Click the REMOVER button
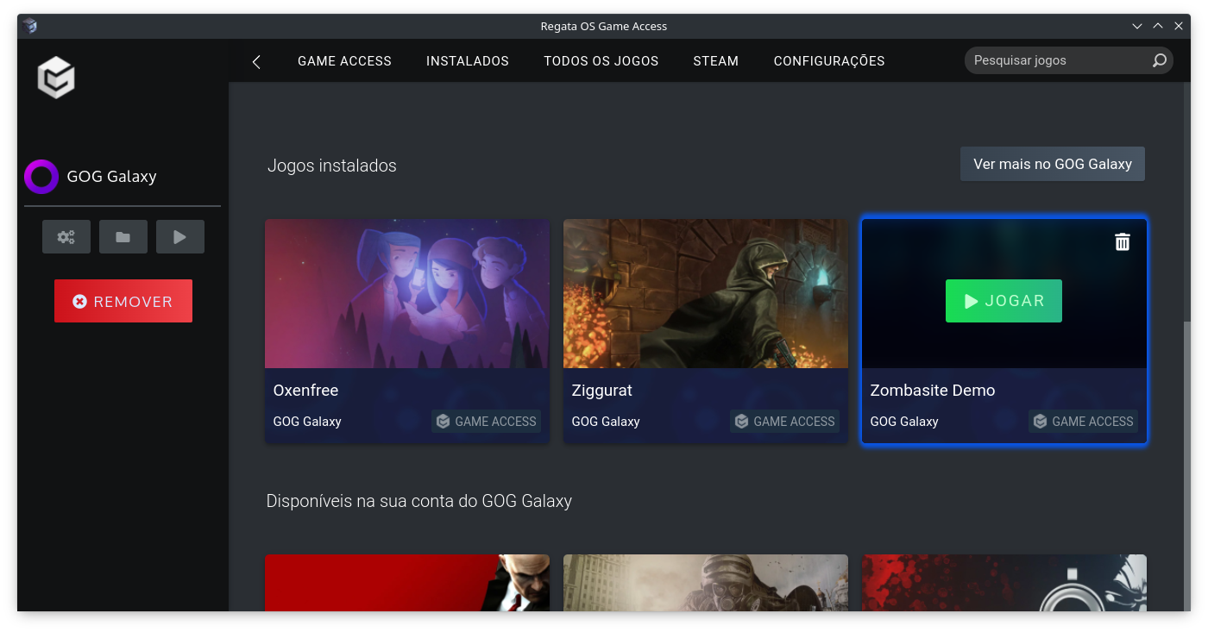This screenshot has height=632, width=1208. click(x=123, y=301)
